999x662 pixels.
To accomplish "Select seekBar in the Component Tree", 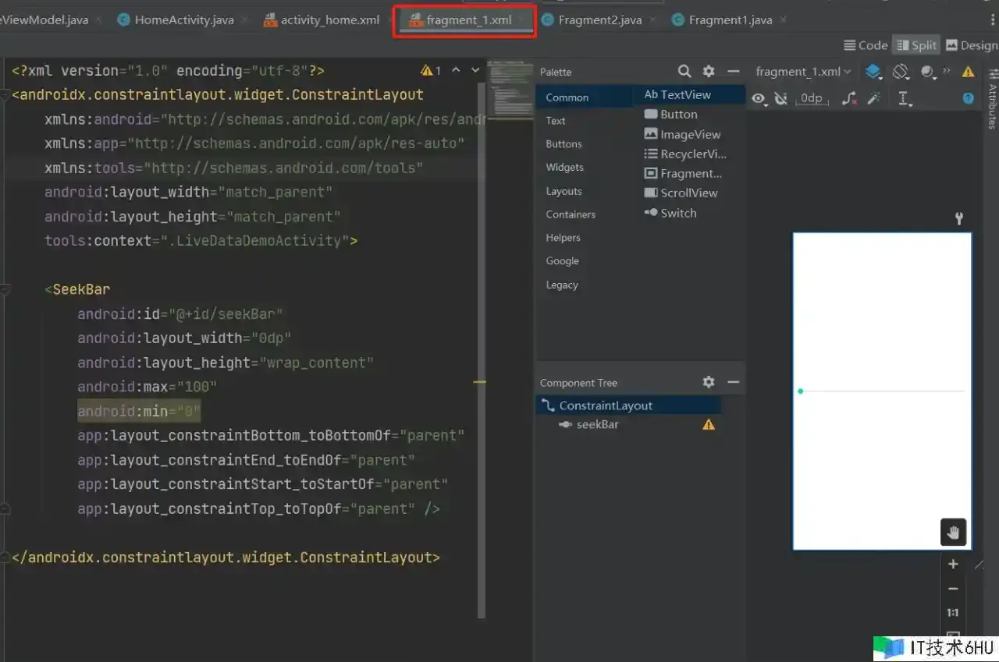I will (x=597, y=425).
